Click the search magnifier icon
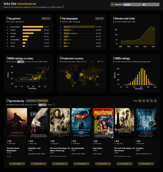Screen dimensions: 163x172 tap(112, 5)
